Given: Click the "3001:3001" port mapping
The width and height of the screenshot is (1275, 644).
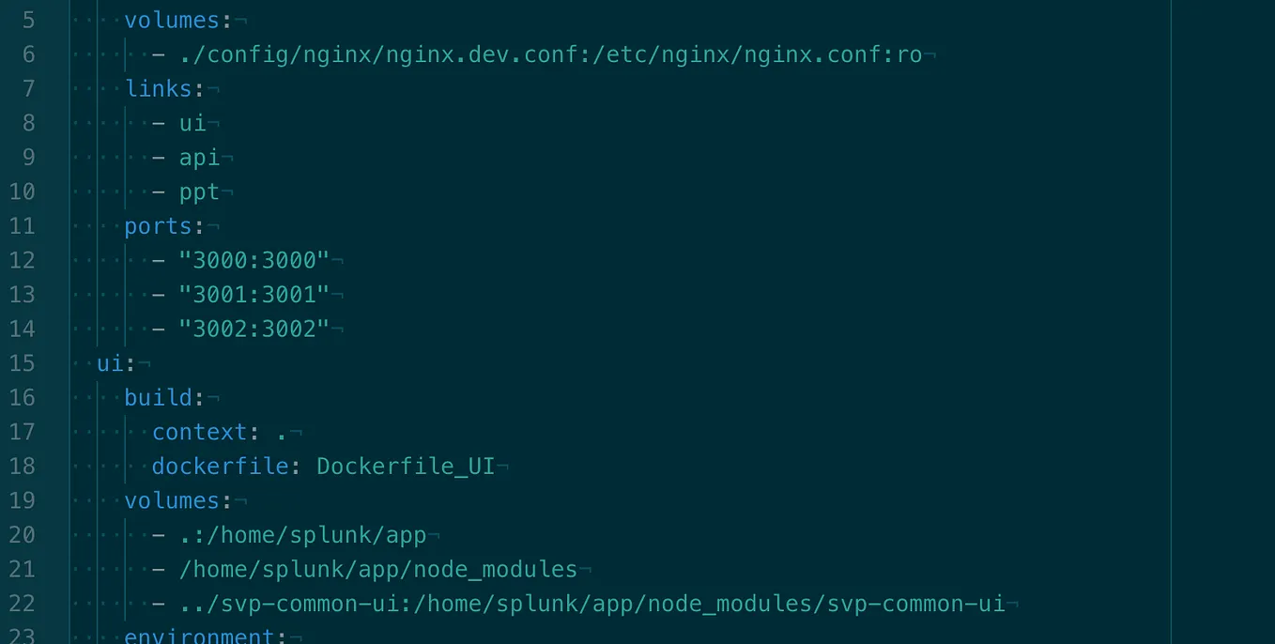Looking at the screenshot, I should pyautogui.click(x=254, y=295).
